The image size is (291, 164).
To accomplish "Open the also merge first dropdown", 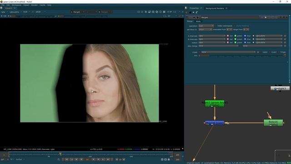I will 218,46.
